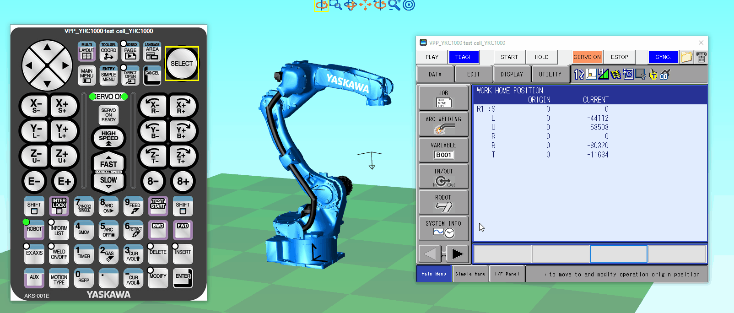Screen dimensions: 734x313
Task: Click the HIGH SPEED key
Action: coord(108,137)
